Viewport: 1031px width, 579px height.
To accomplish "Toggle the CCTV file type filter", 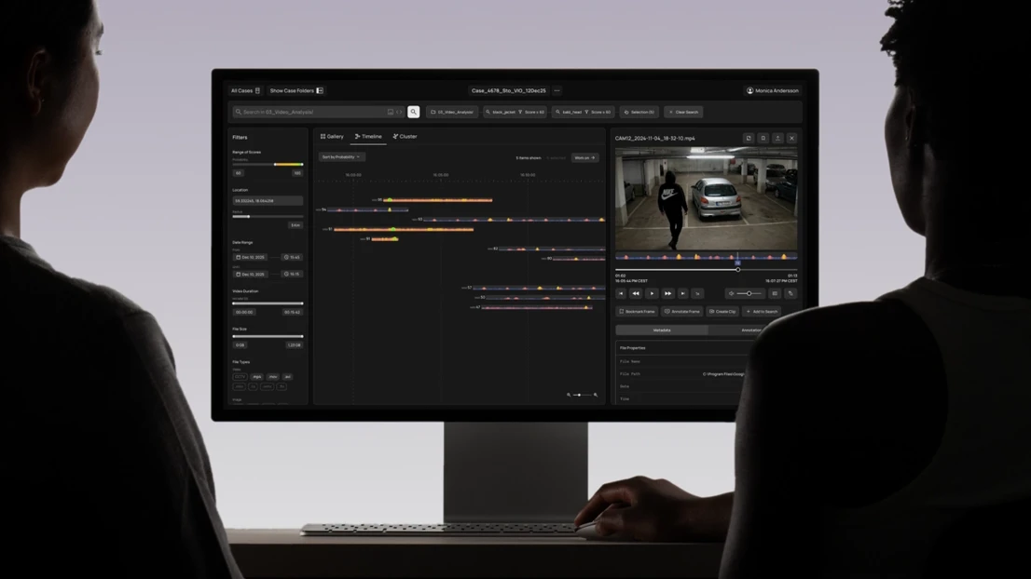I will [x=240, y=377].
